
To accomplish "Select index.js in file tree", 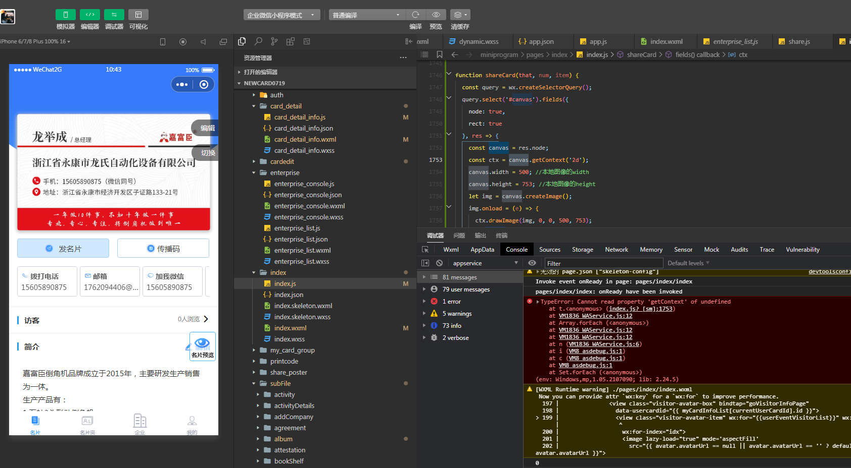I will click(325, 283).
